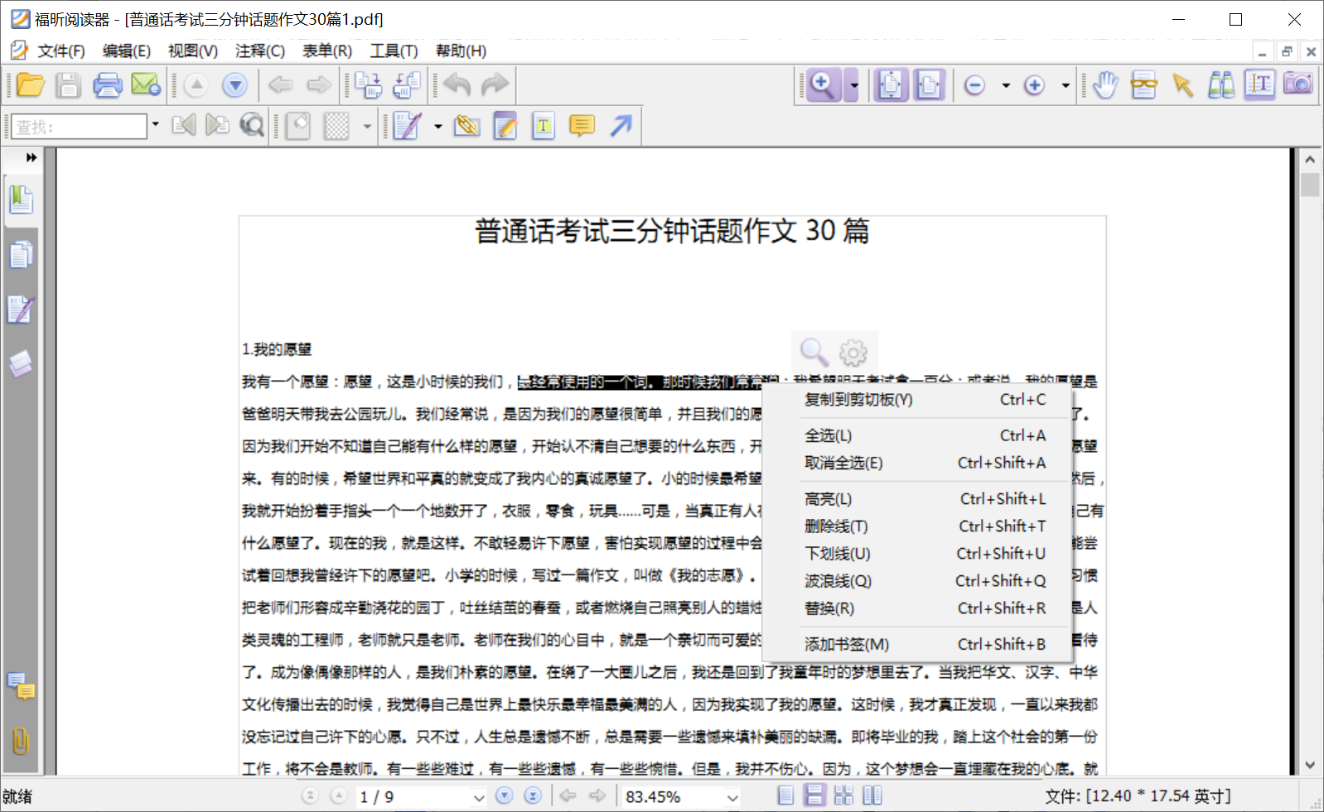Click the glasses reading mode icon

pos(1144,84)
